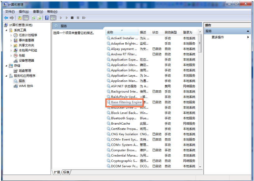Toggle the show/hide action pane icon
254x181 pixels.
[x=53, y=18]
